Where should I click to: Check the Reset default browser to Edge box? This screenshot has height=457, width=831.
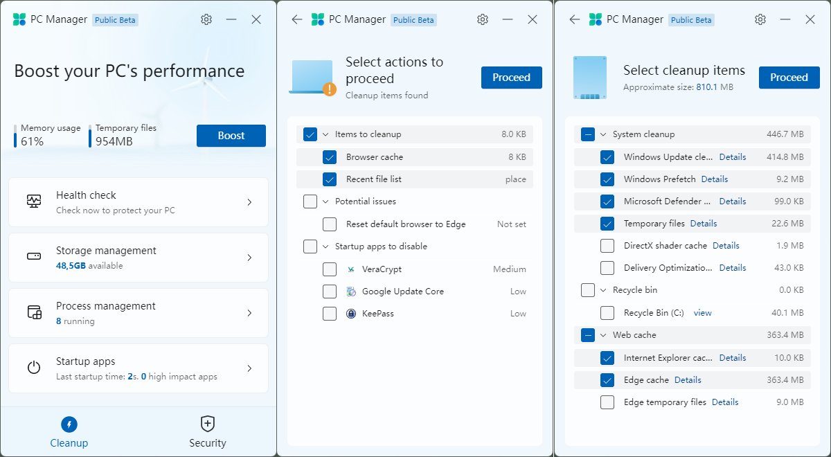[x=330, y=224]
